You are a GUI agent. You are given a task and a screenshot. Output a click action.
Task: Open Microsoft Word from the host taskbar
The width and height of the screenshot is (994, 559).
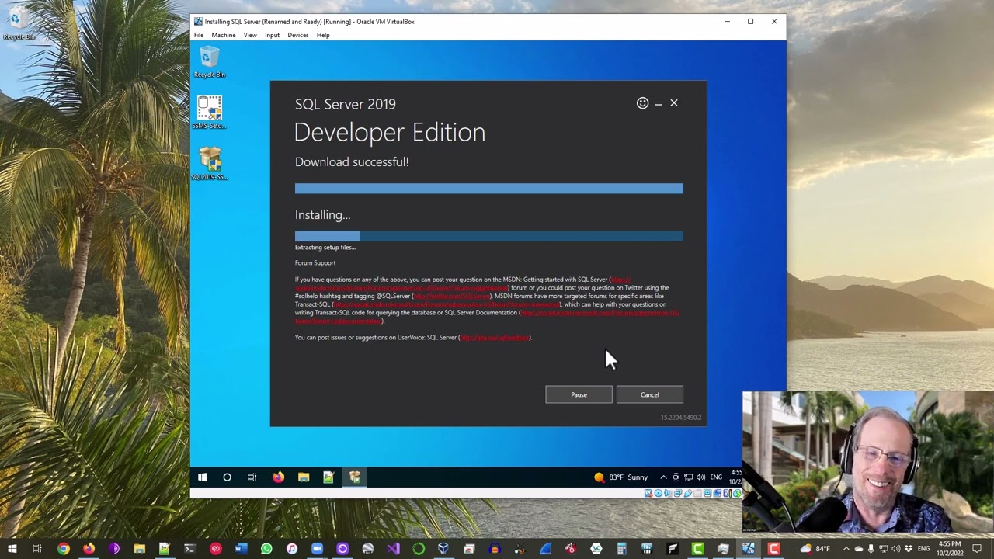(241, 549)
